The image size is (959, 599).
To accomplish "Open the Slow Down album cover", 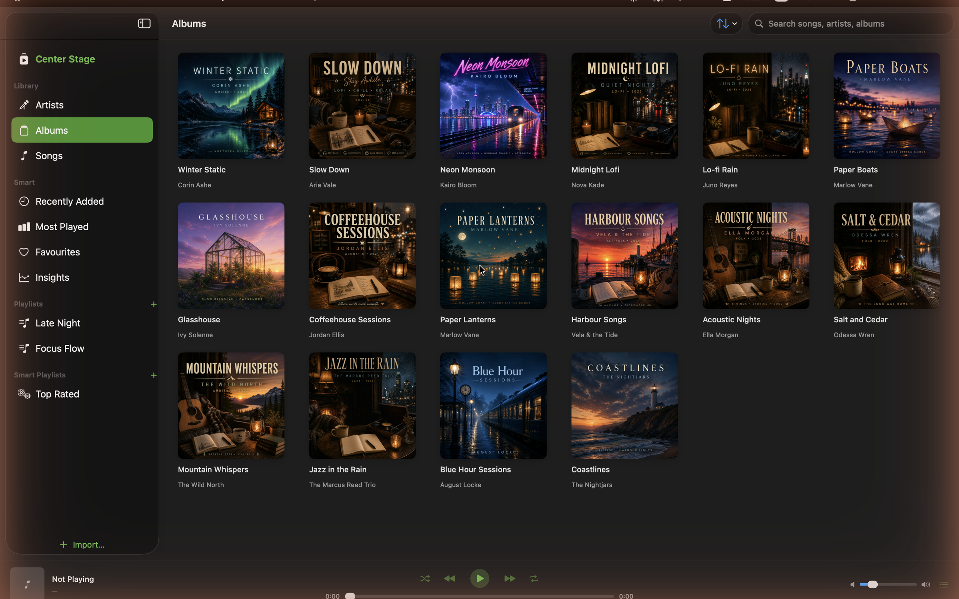I will 362,106.
